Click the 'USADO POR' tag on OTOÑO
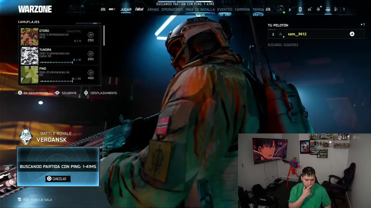 pyautogui.click(x=73, y=31)
